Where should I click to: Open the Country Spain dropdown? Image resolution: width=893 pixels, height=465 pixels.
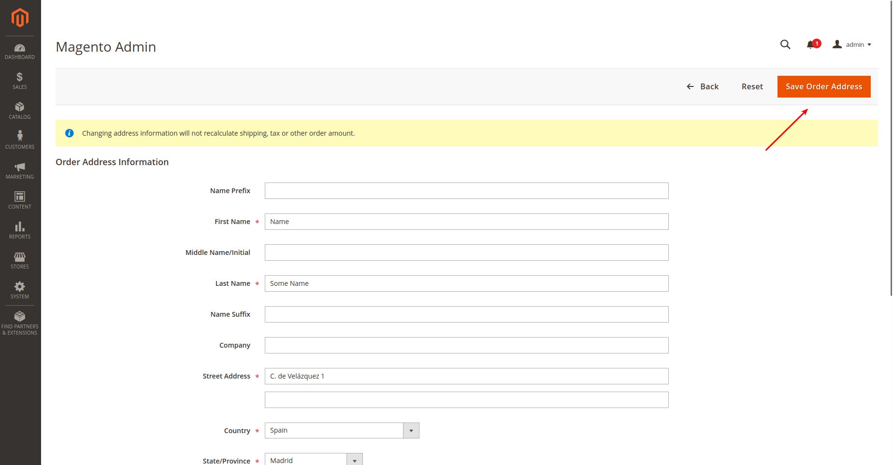(342, 431)
